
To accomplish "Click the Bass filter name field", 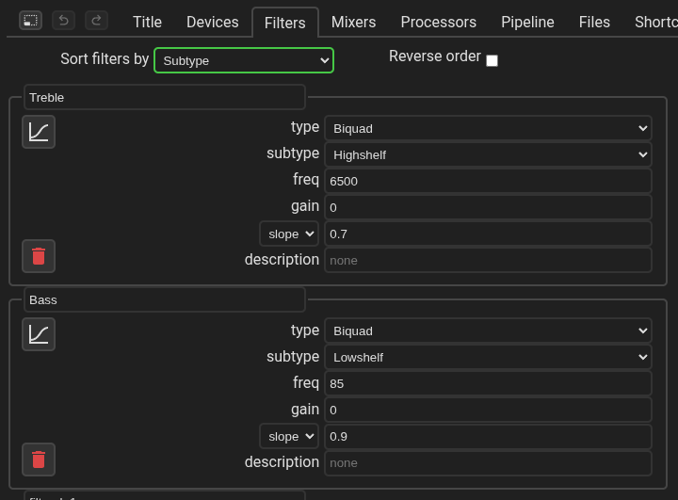I will click(x=165, y=299).
